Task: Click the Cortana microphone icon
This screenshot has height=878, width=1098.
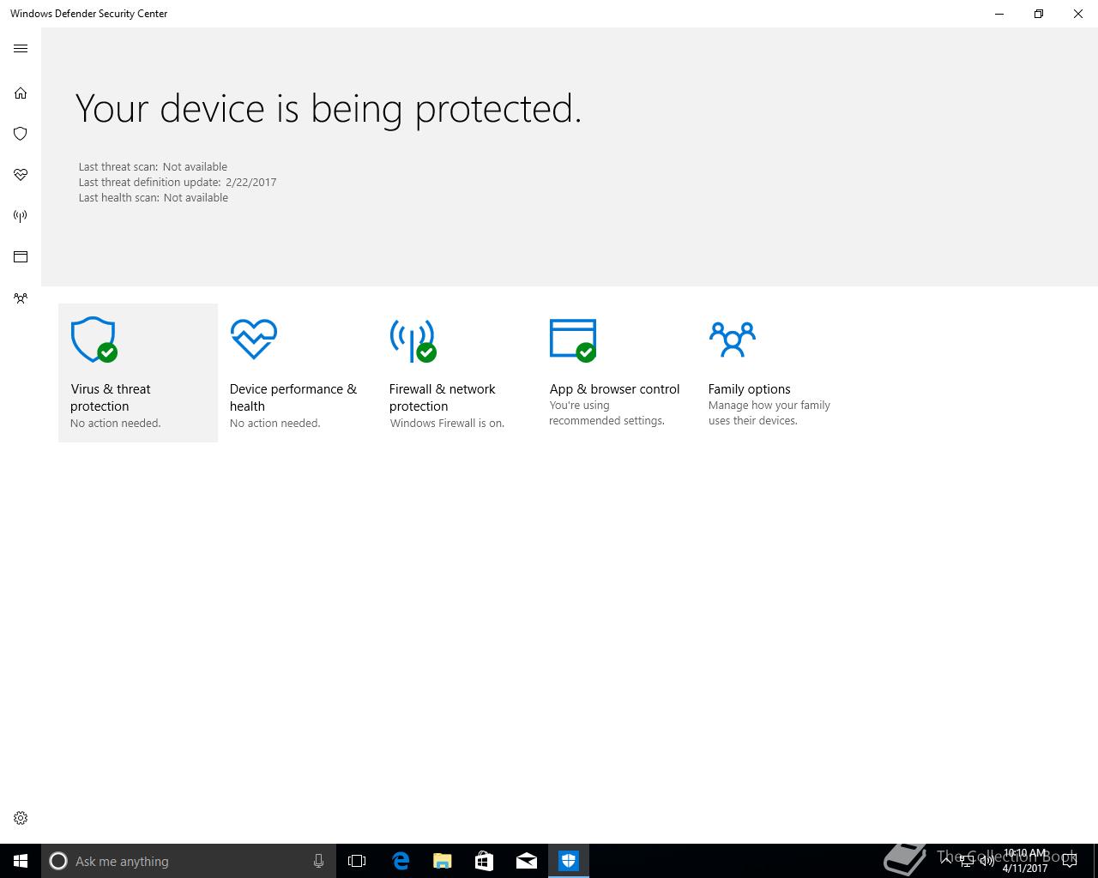Action: pos(318,861)
